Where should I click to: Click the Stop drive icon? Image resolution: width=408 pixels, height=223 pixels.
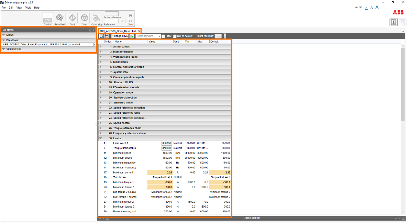click(84, 18)
